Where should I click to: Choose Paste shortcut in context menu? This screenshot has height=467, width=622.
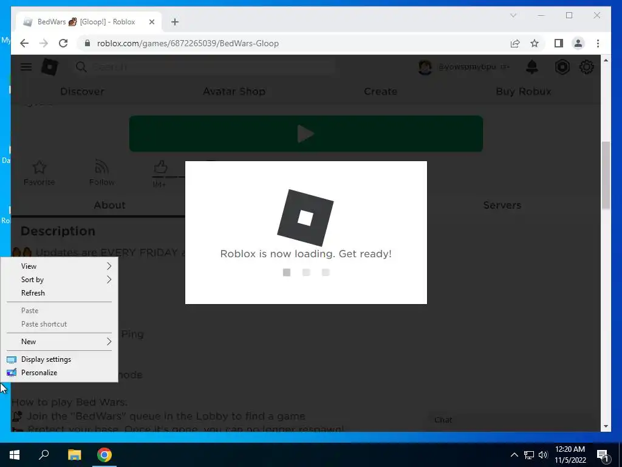pos(60,324)
